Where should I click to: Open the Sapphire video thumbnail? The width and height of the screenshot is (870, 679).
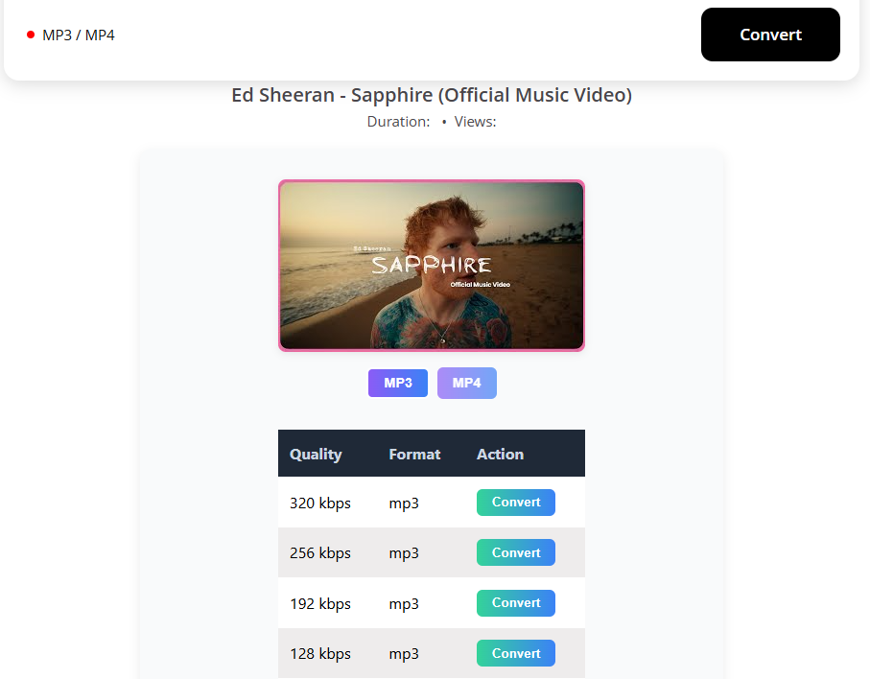coord(432,266)
